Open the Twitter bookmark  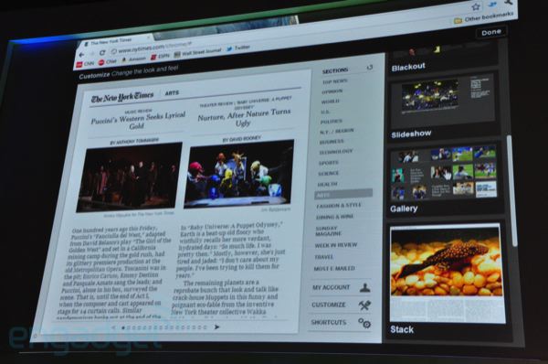tap(238, 48)
